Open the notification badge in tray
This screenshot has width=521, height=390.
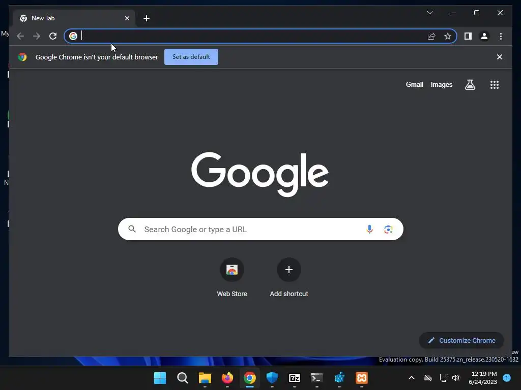tap(507, 378)
